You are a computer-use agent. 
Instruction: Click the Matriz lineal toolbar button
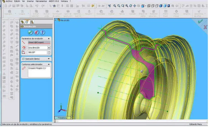(x=166, y=13)
